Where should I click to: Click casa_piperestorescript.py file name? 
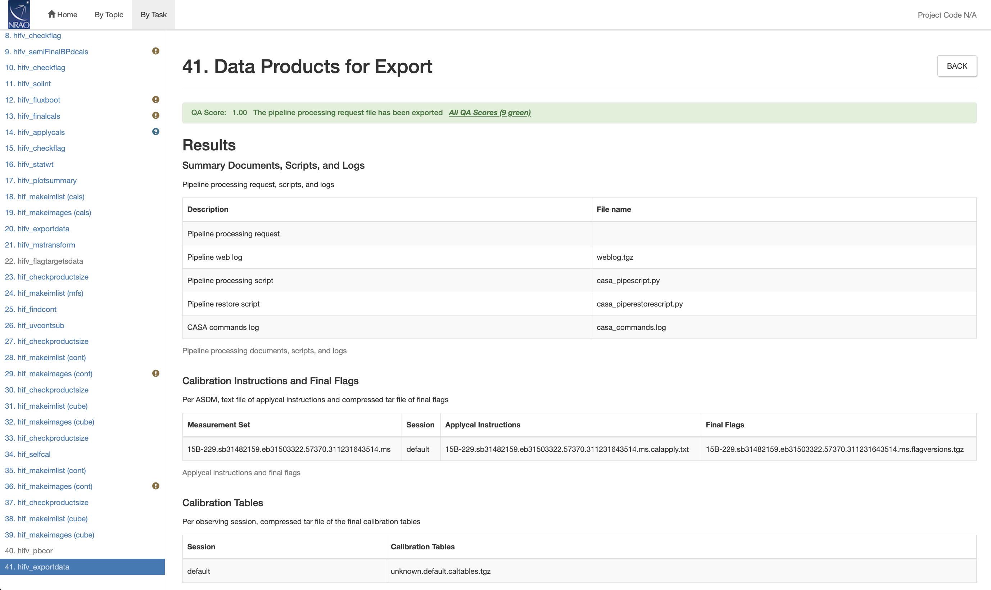(639, 304)
